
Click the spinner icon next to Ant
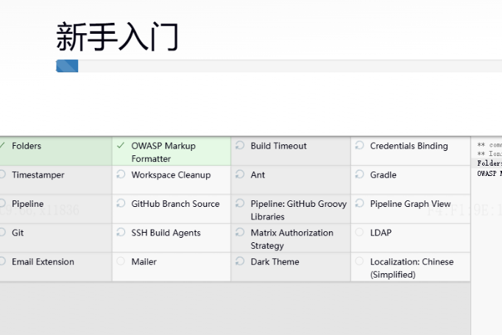tap(240, 174)
